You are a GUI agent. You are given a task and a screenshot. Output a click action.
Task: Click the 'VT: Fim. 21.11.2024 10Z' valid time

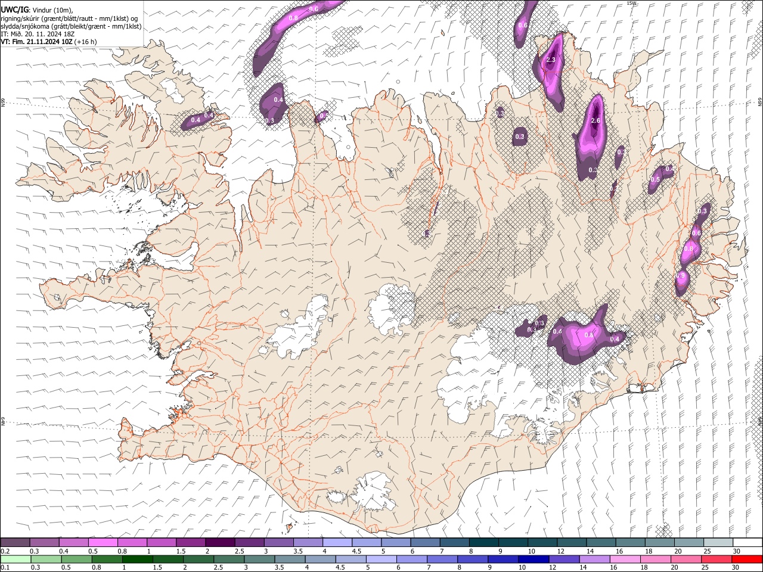36,42
